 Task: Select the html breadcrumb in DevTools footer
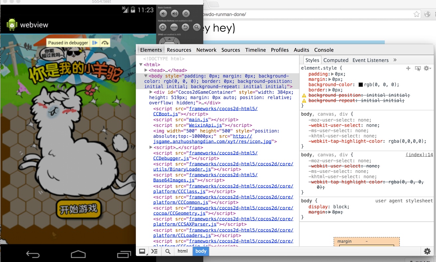coord(183,251)
